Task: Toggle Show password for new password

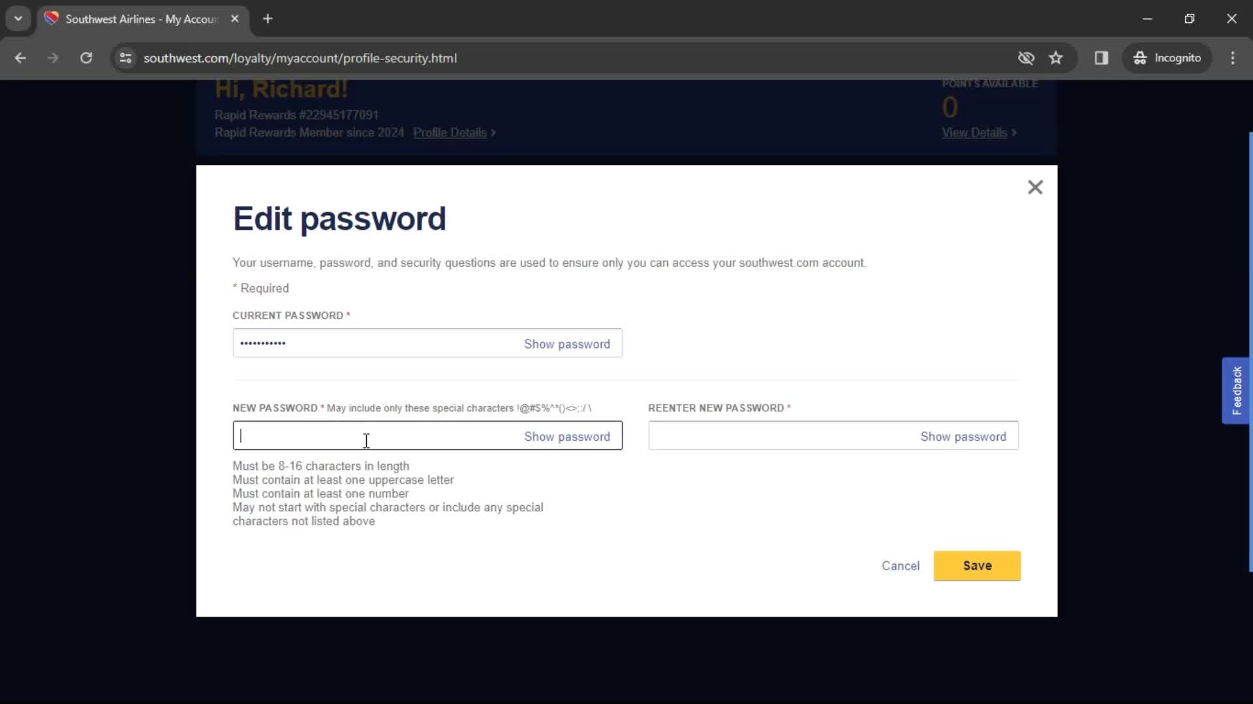Action: [567, 437]
